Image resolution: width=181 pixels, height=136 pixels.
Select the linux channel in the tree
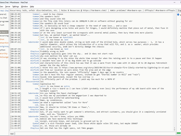[2, 39]
